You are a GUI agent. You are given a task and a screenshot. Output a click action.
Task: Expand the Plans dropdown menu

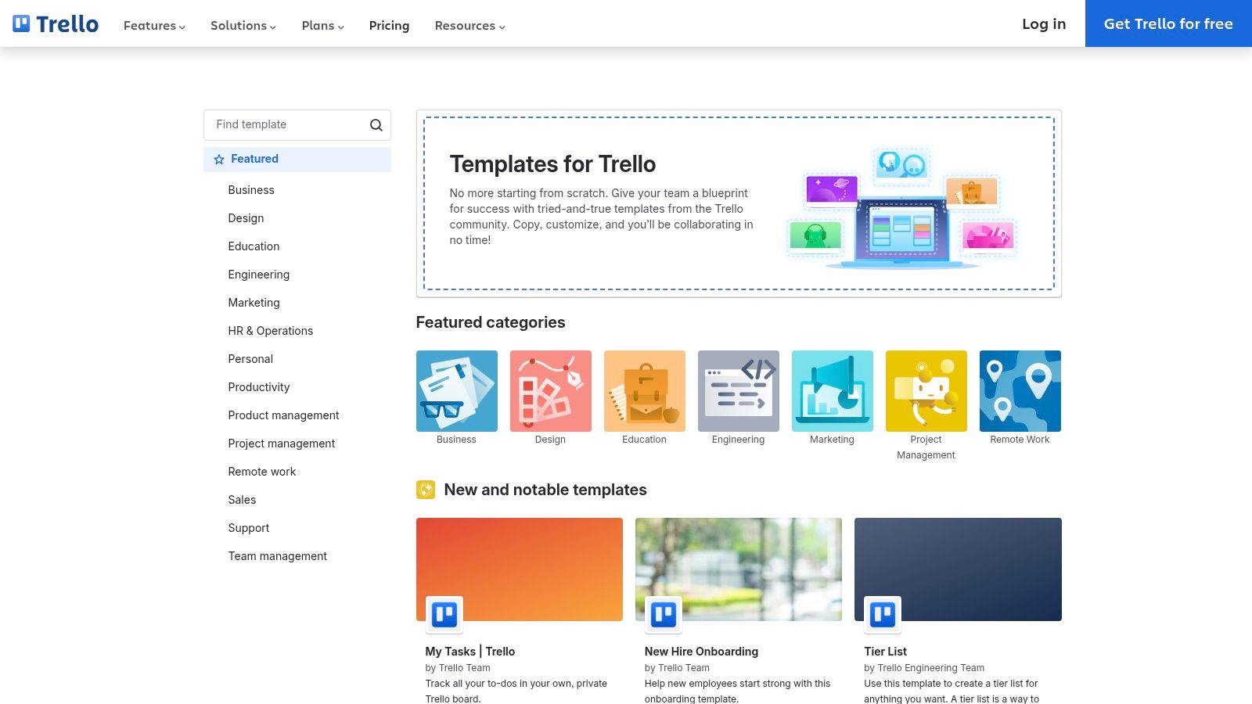(x=323, y=25)
